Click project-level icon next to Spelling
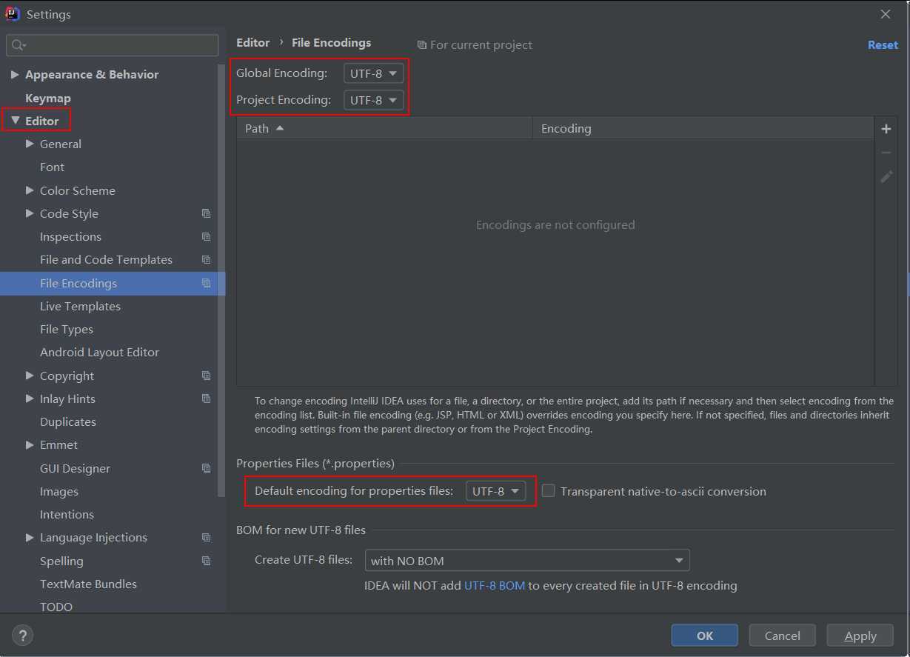 point(206,561)
